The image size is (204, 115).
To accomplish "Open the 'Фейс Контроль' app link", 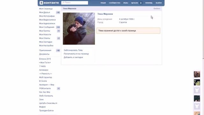I will point(46,96).
